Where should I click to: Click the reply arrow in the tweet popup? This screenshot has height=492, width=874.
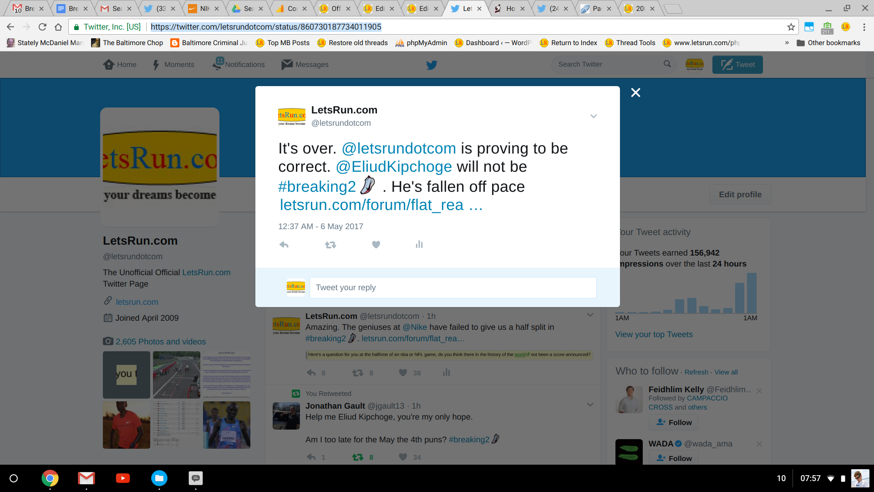tap(284, 245)
